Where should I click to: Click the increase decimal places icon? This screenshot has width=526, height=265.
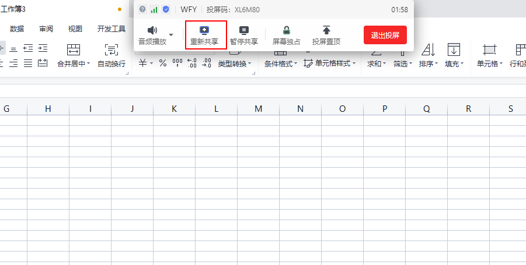point(192,63)
